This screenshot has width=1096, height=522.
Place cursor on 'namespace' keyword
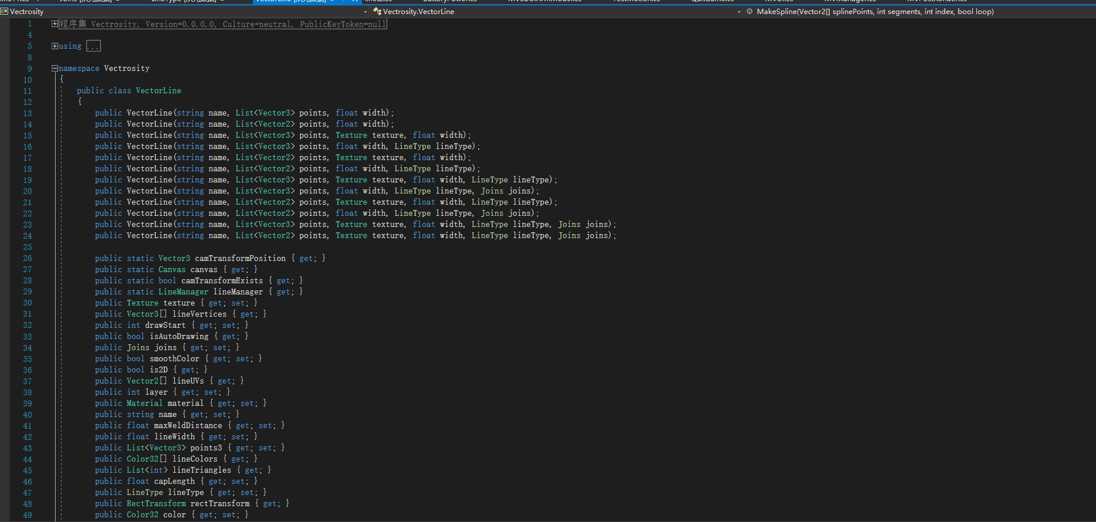79,69
